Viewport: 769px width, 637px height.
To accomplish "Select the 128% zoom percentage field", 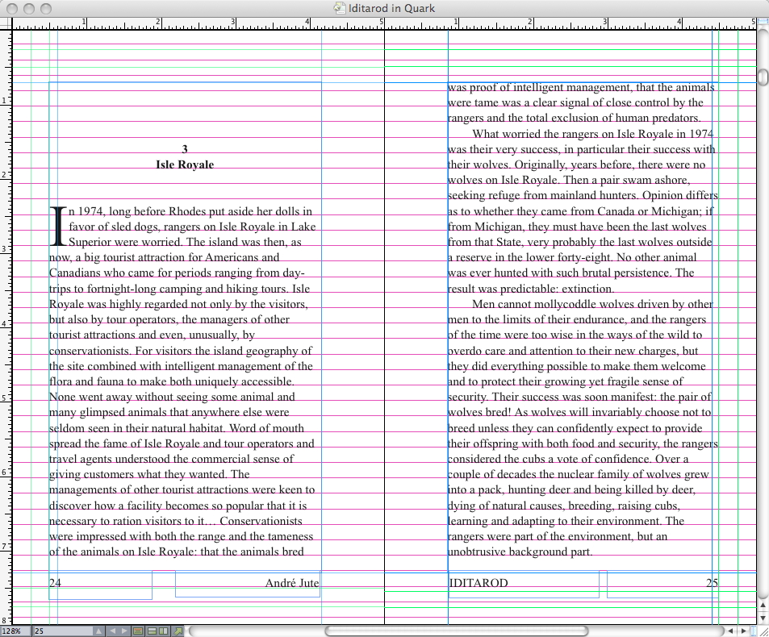I will pos(15,631).
